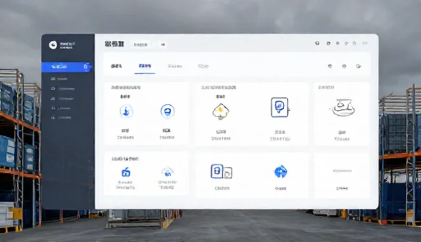Switch to the gray tab right after the underlined tab
The image size is (421, 242).
(x=175, y=66)
